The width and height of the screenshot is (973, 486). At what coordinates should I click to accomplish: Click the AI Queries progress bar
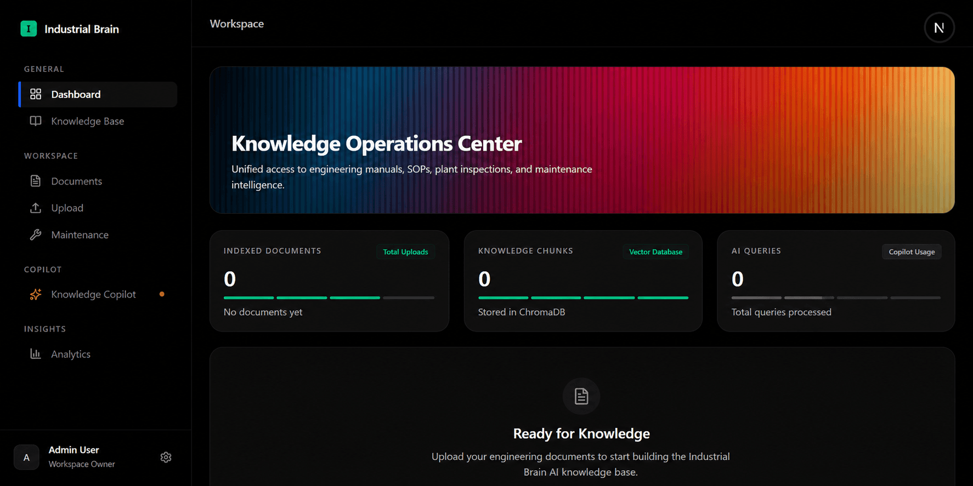[836, 298]
